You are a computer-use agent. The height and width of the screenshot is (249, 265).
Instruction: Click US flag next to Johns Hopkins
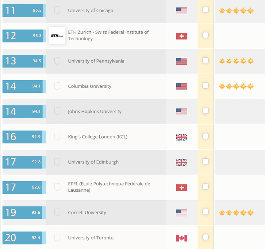(x=182, y=112)
